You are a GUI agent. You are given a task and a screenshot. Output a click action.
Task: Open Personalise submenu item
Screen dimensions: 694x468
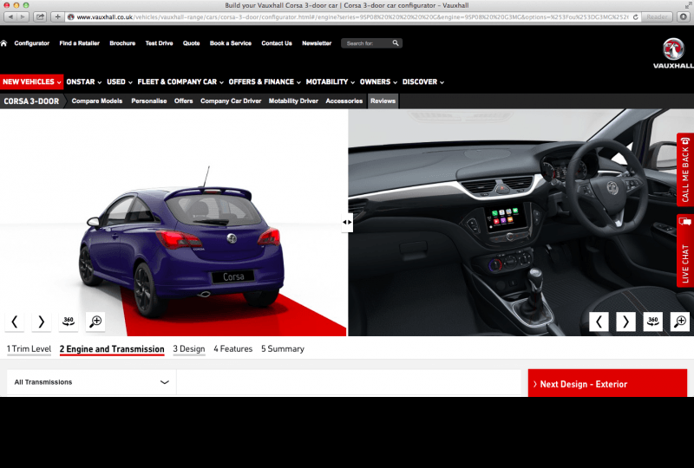coord(148,101)
